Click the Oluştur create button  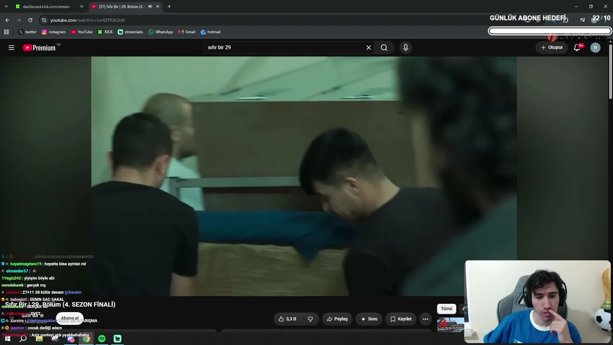(x=552, y=47)
